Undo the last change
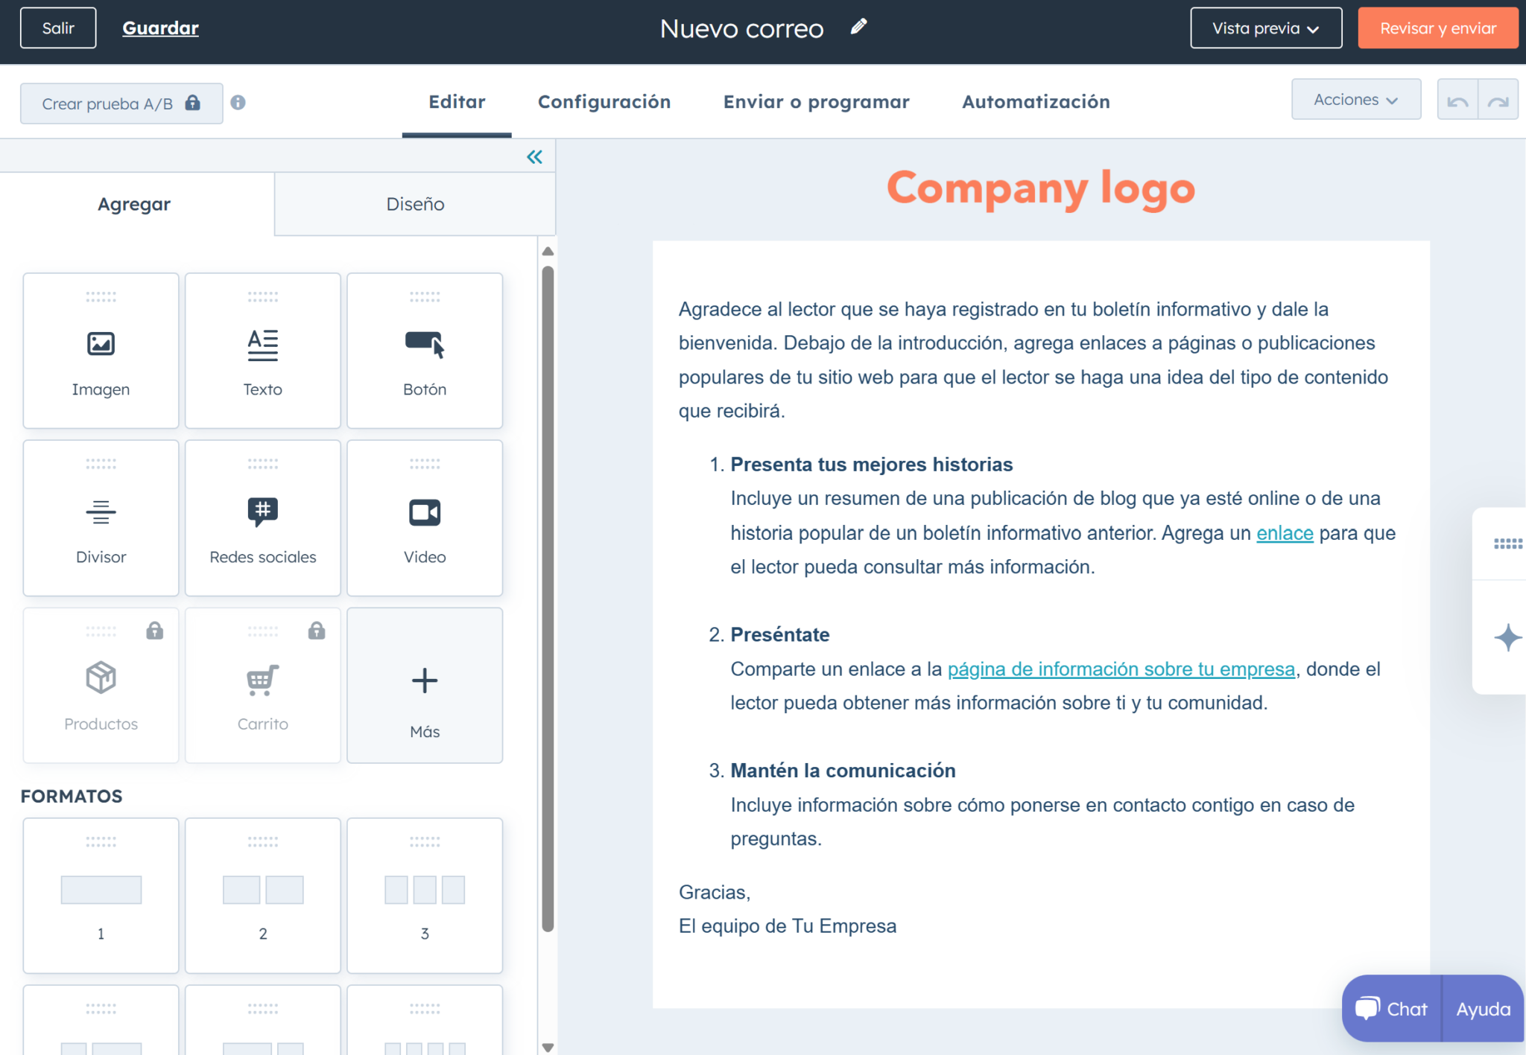The image size is (1526, 1055). point(1457,100)
